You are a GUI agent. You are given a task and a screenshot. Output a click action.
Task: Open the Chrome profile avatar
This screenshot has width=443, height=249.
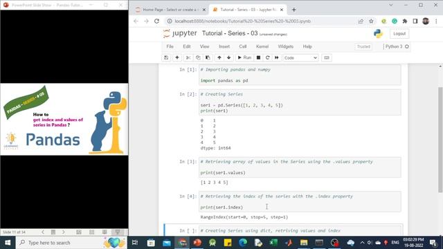(426, 21)
